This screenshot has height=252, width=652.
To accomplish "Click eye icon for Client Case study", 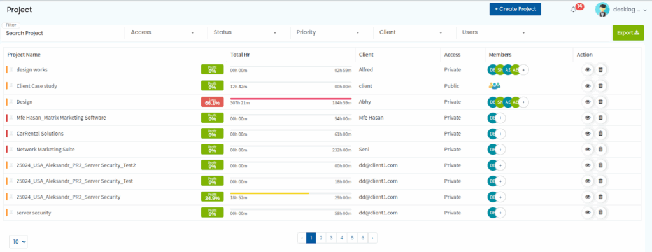I will tap(588, 86).
